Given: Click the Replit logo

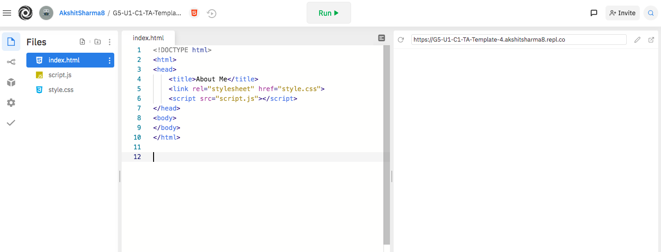Looking at the screenshot, I should (25, 13).
